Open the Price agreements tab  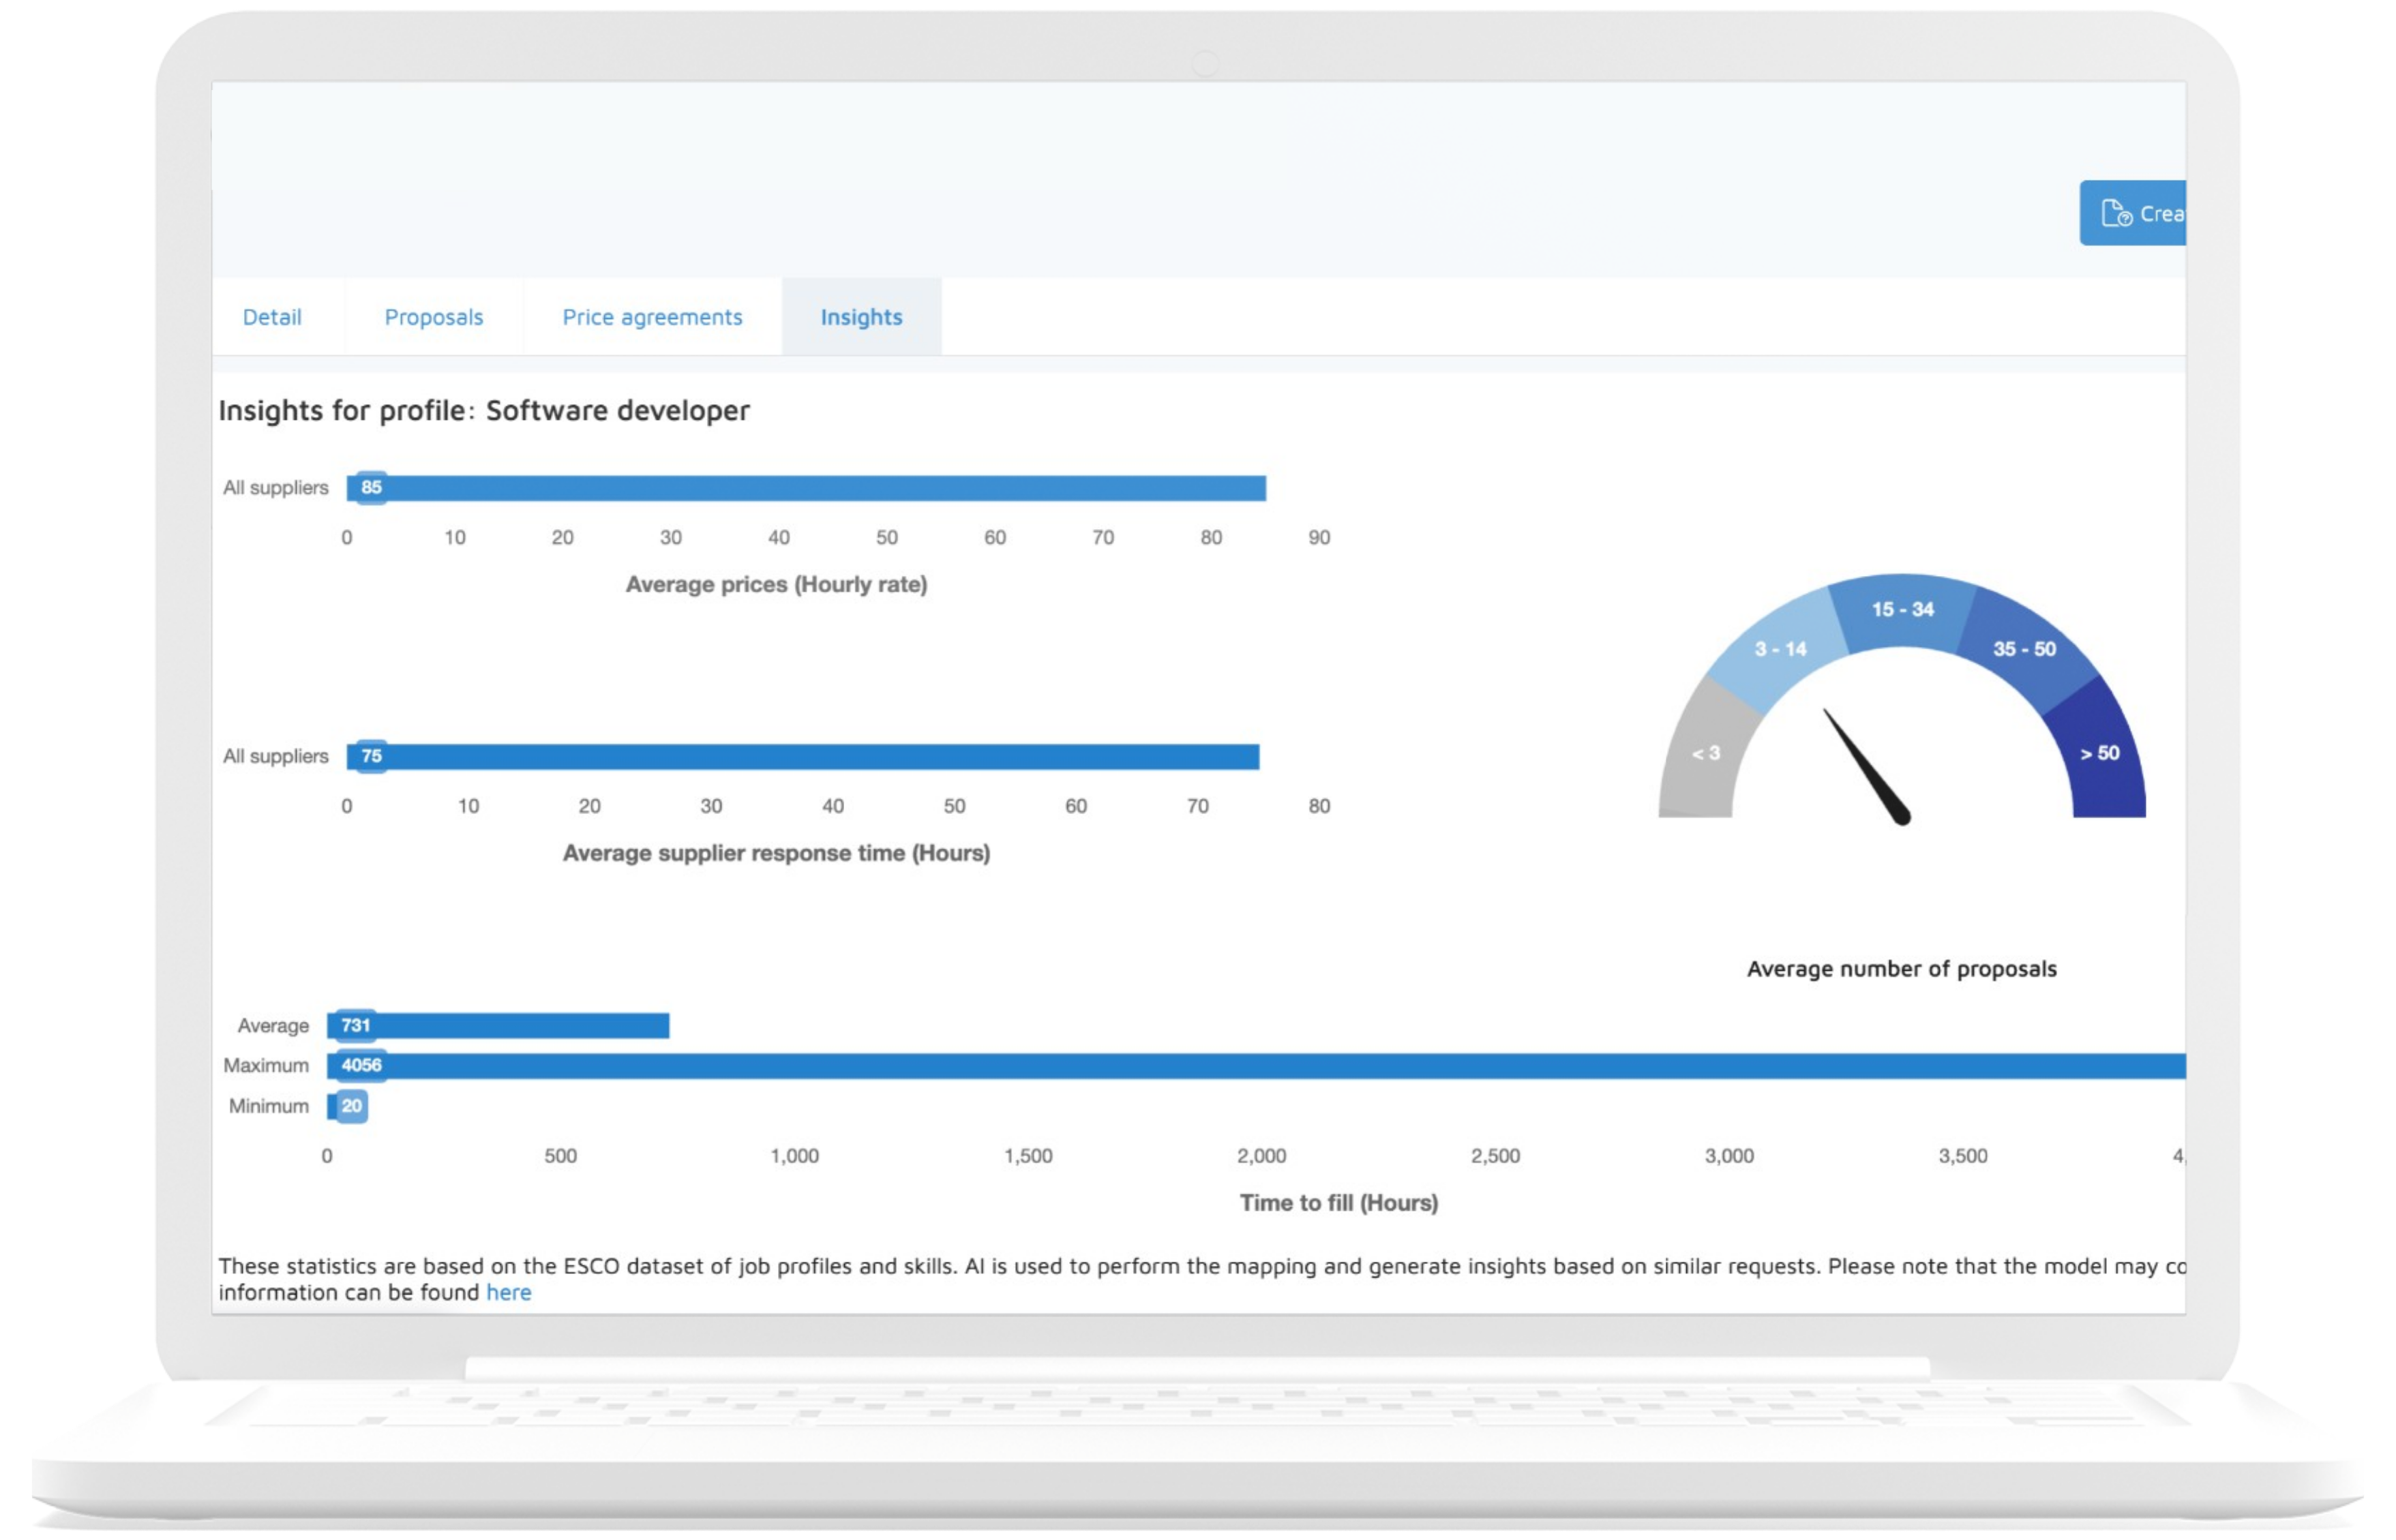(x=652, y=317)
